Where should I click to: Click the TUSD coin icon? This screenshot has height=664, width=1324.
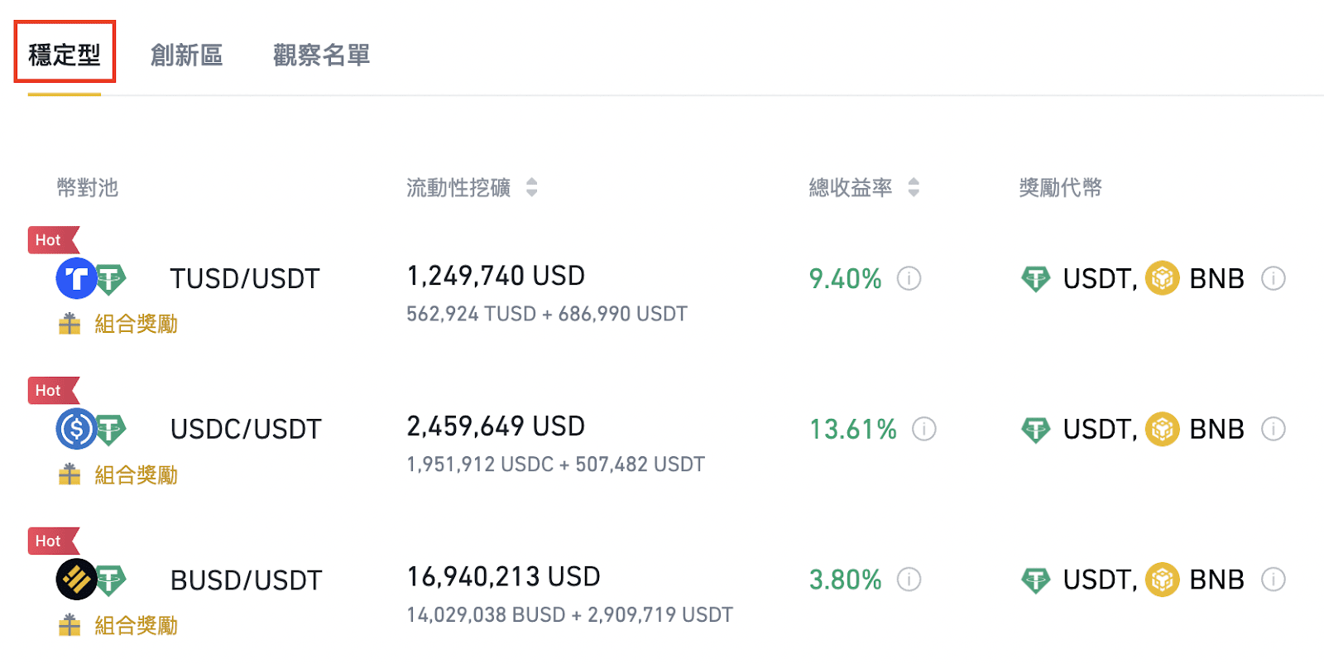(76, 278)
